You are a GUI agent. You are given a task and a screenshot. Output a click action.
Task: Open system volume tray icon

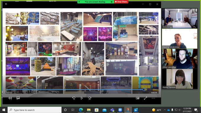(180, 110)
